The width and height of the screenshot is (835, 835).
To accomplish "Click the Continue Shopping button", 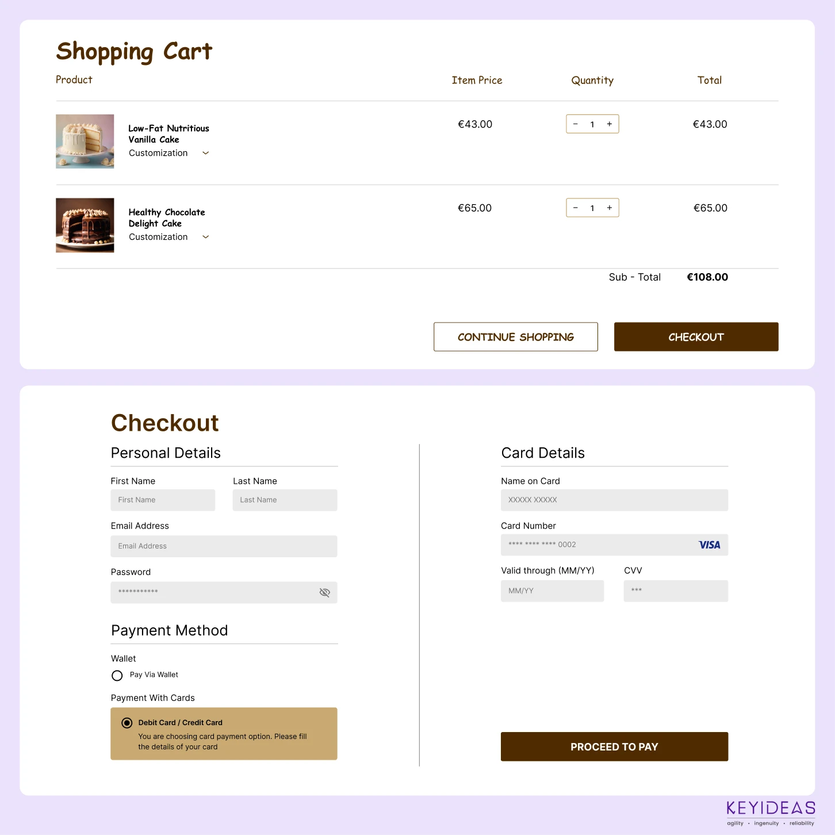I will pos(516,337).
